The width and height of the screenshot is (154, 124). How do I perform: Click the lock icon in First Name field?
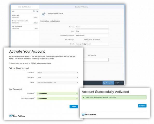(77, 73)
